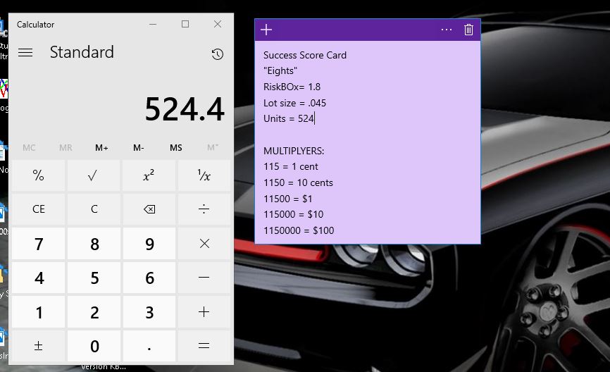Open sticky note three-dot menu
Viewport: 610px width, 372px height.
446,30
